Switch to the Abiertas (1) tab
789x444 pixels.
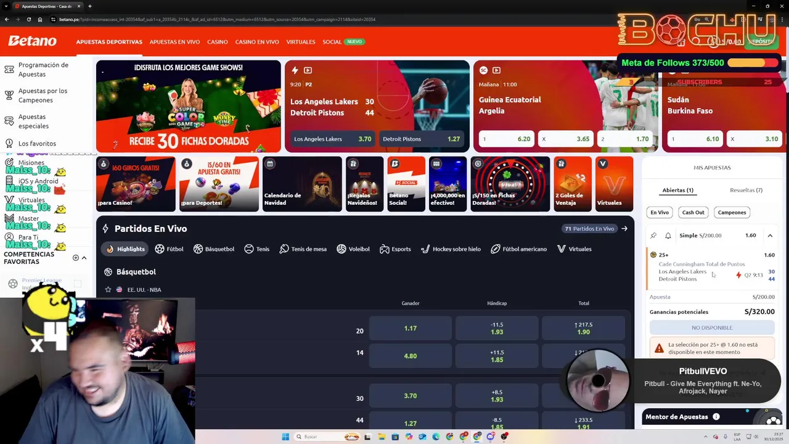click(x=677, y=190)
